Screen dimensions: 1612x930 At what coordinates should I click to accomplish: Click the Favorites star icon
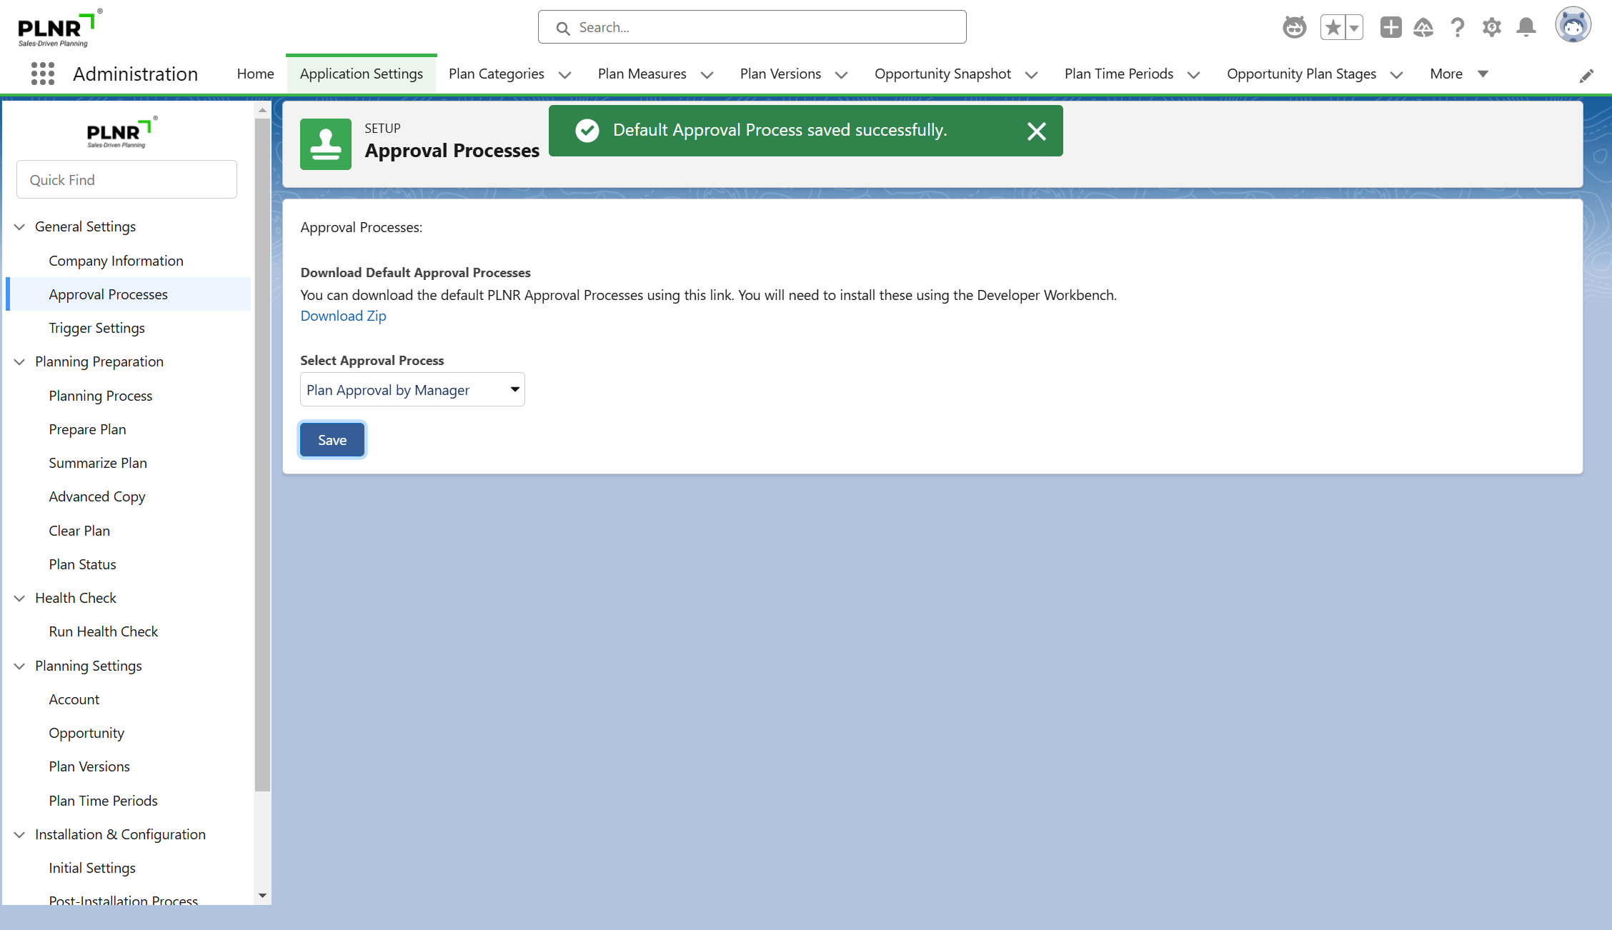[1333, 28]
